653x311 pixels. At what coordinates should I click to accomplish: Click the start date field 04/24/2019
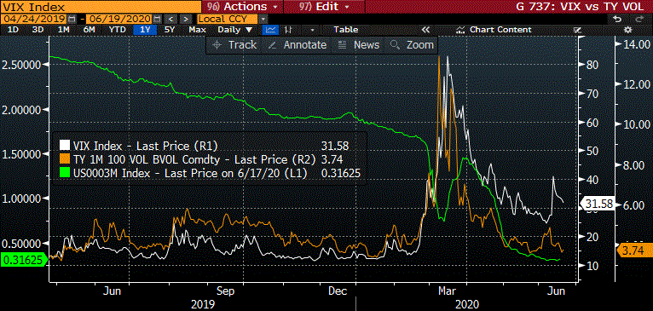35,19
